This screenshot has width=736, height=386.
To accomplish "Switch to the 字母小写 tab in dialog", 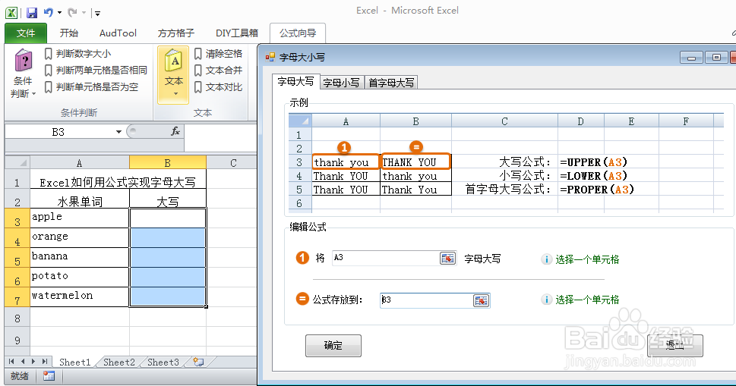I will (x=341, y=83).
